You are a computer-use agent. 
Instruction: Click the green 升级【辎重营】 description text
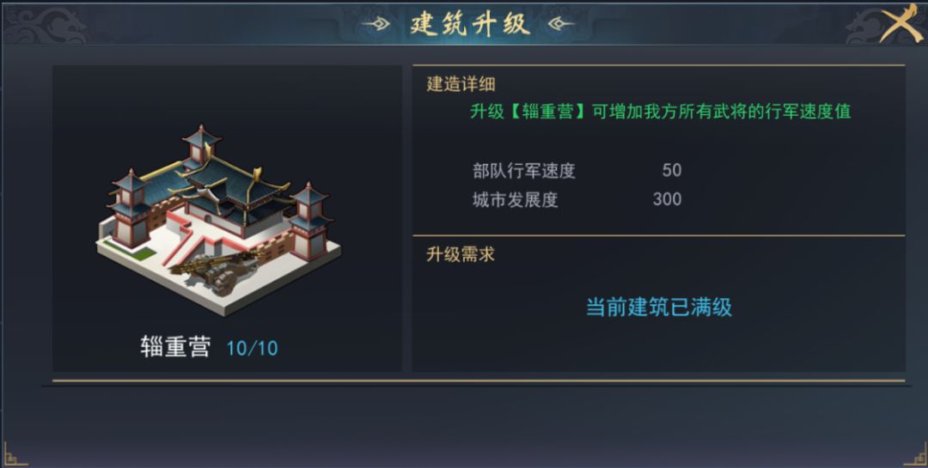[660, 112]
